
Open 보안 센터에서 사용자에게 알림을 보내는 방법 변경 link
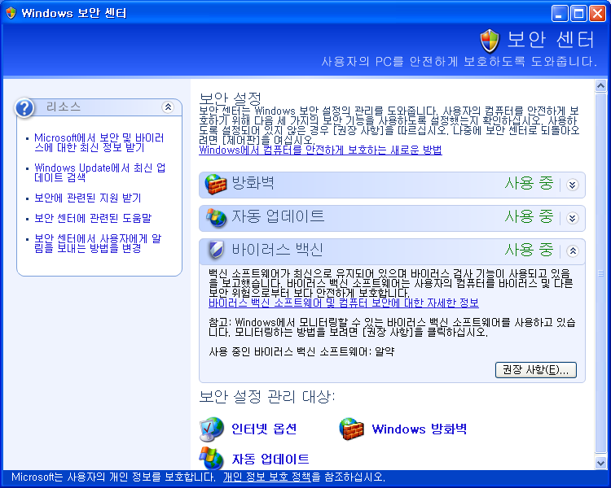click(98, 243)
